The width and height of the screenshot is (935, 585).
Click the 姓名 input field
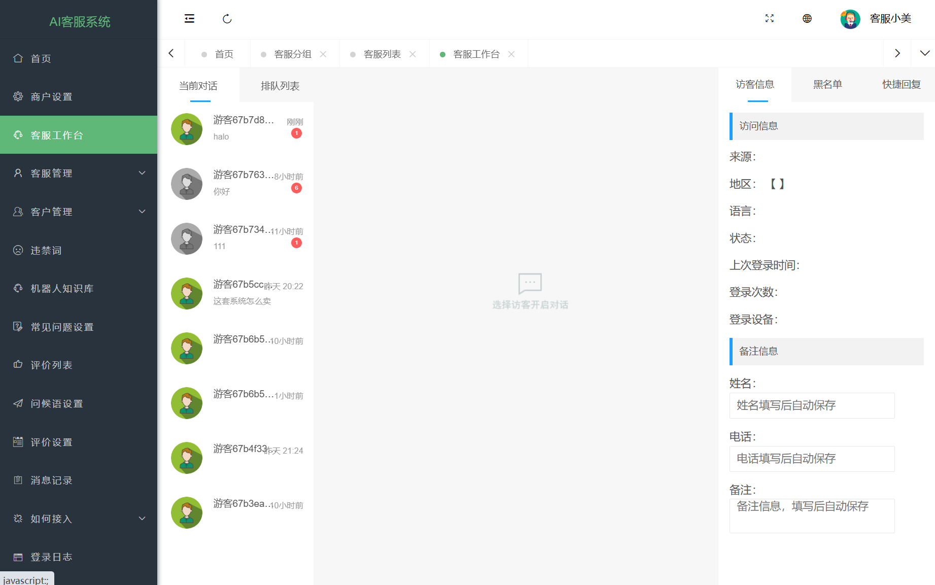tap(812, 405)
